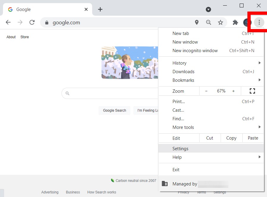Choose New window from the menu
Screen dimensions: 267x197
point(211,42)
